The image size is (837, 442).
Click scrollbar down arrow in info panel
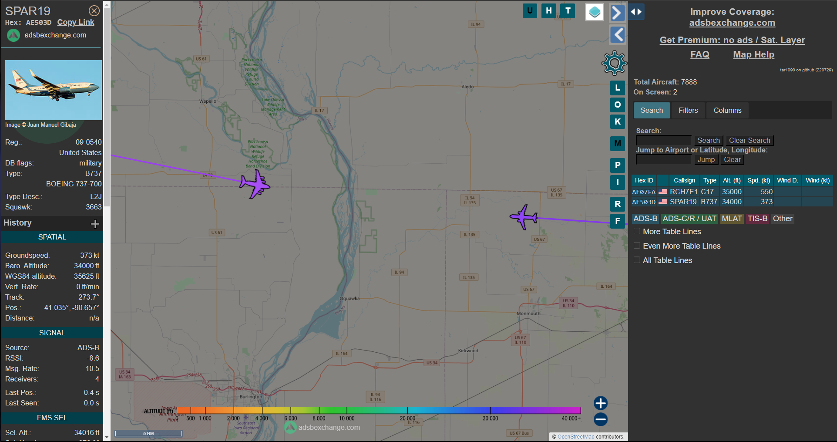click(107, 437)
